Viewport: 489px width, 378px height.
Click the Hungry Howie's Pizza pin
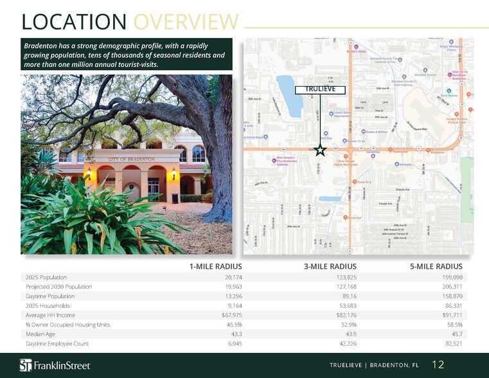pyautogui.click(x=457, y=114)
